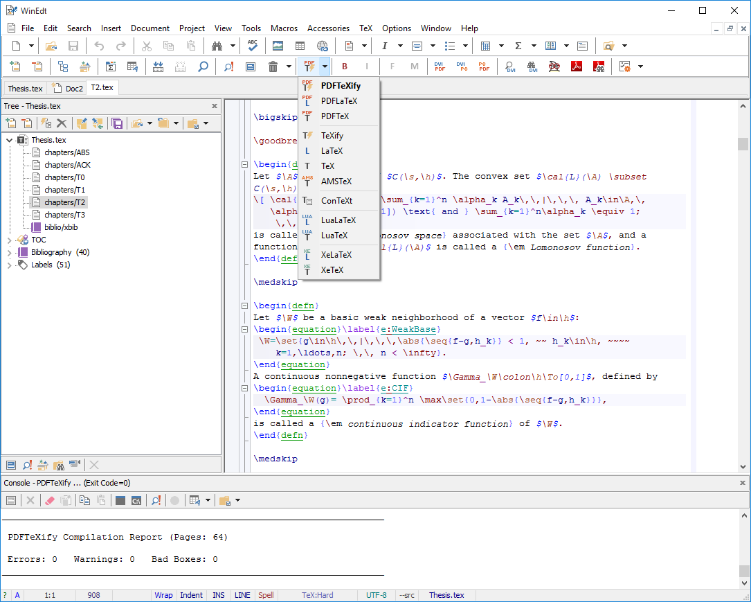Screen dimensions: 751x602
Task: Click the trash can erase files icon
Action: 273,67
